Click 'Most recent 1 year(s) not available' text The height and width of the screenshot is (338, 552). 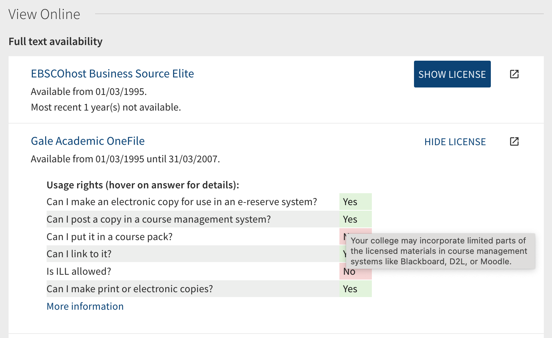point(106,107)
